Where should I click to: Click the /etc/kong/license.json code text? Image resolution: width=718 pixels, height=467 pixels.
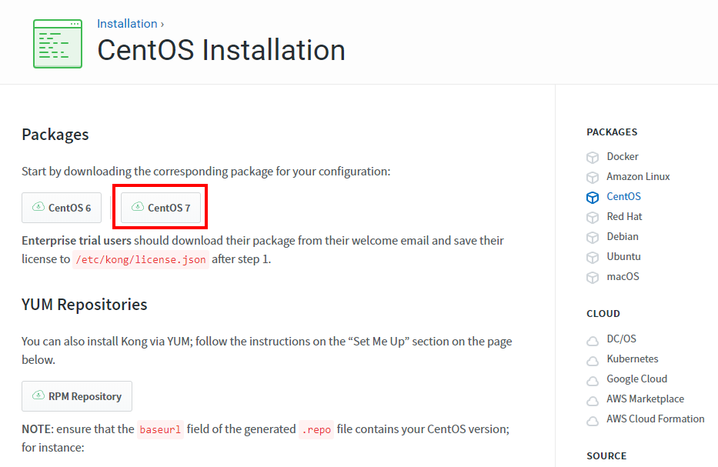[x=141, y=259]
